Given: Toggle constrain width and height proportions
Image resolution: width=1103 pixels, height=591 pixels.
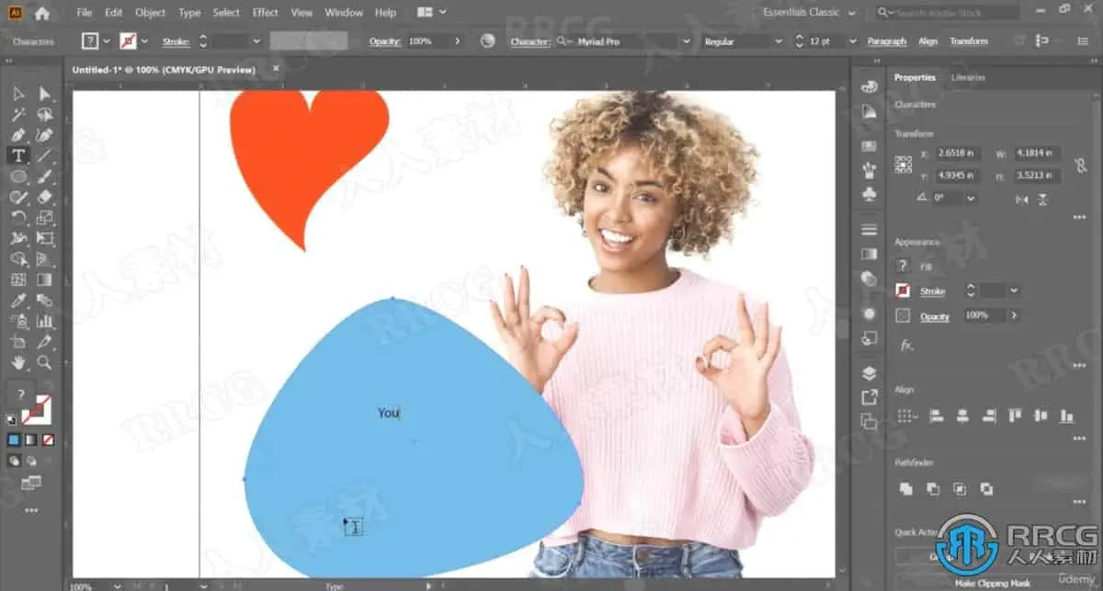Looking at the screenshot, I should coord(1081,164).
